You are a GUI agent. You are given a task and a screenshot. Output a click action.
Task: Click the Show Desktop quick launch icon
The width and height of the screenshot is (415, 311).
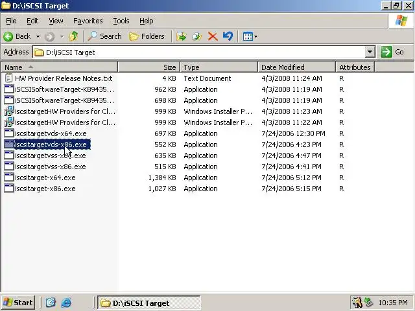[x=51, y=303]
